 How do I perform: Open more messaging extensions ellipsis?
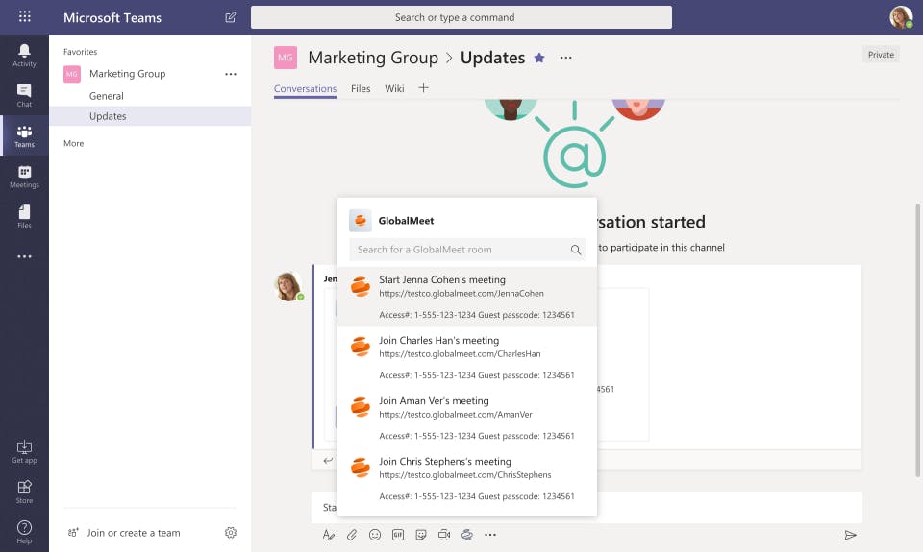(x=490, y=535)
